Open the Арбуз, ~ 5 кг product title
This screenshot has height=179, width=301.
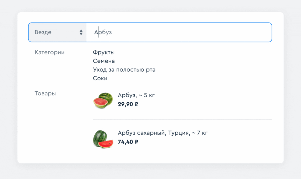click(x=136, y=95)
